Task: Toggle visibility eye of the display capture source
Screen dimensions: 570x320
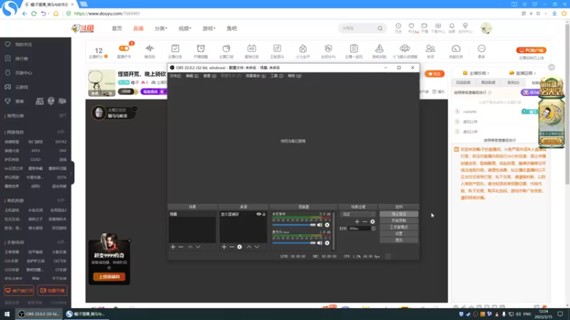Action: [259, 214]
